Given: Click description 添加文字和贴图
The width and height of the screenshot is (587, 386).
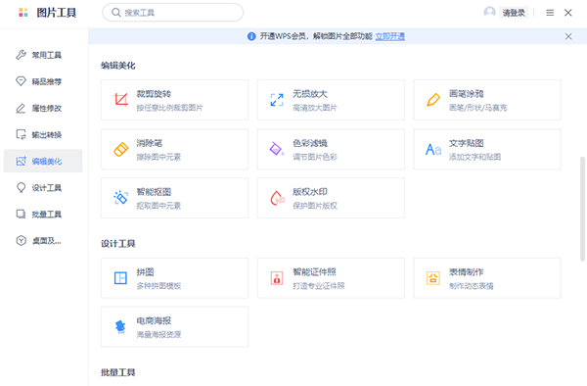Looking at the screenshot, I should [x=474, y=157].
